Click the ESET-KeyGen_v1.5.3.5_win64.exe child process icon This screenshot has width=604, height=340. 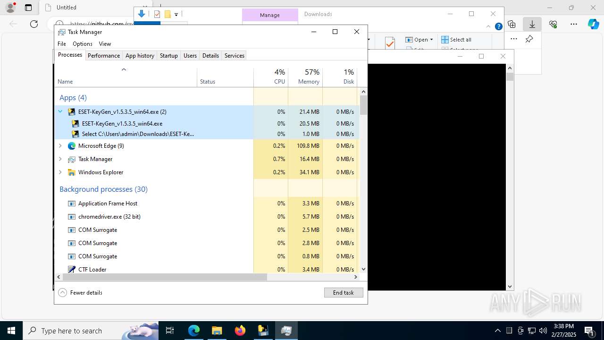[75, 124]
